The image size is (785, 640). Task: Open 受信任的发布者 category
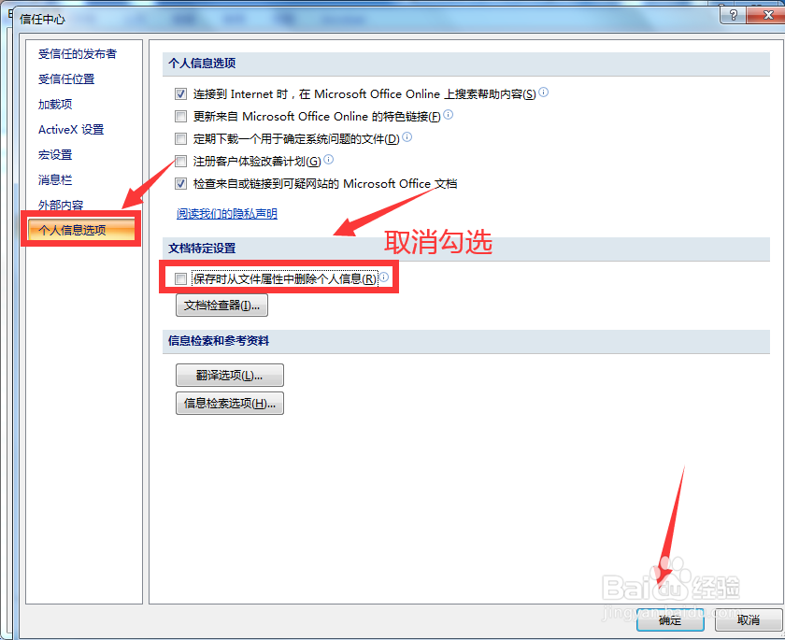[x=77, y=53]
